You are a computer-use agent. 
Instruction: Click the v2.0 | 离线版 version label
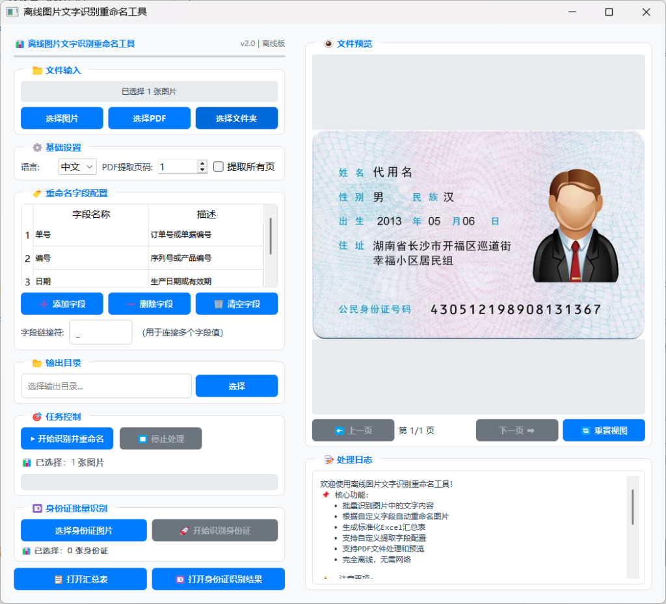tap(263, 44)
